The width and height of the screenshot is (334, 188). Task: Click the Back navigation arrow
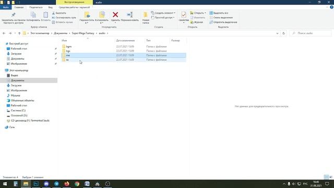4,33
